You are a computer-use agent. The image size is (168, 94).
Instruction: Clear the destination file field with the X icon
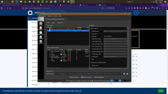(x=121, y=74)
